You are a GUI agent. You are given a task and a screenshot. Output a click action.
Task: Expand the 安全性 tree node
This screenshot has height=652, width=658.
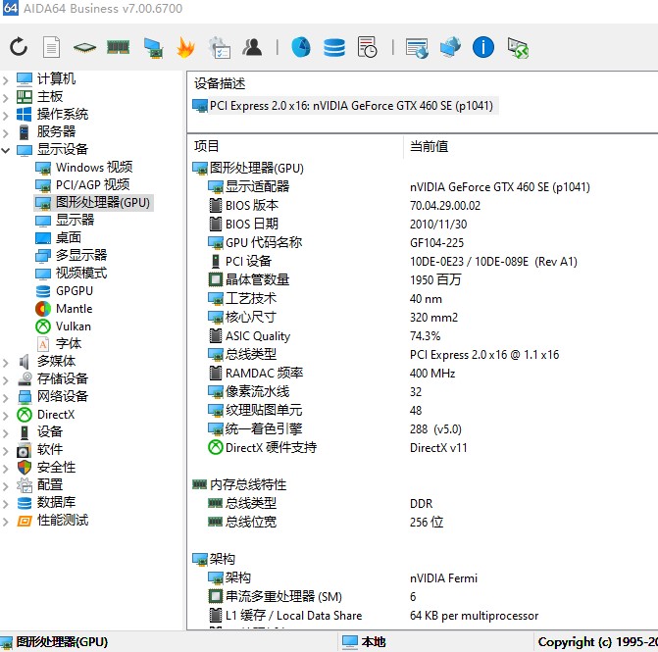tap(6, 469)
